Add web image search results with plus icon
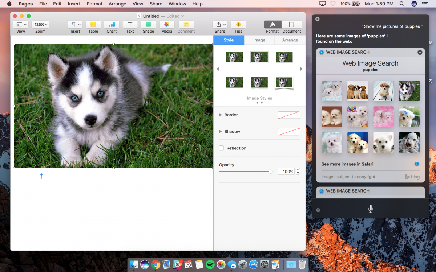Image resolution: width=436 pixels, height=272 pixels. pyautogui.click(x=420, y=52)
